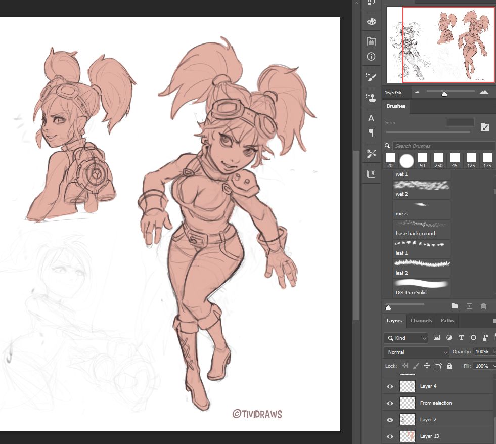Delete the selected brush
The height and width of the screenshot is (444, 496).
(483, 306)
